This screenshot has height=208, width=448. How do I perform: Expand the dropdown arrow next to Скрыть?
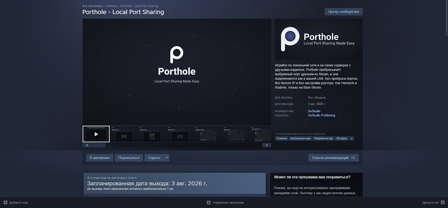pyautogui.click(x=167, y=158)
